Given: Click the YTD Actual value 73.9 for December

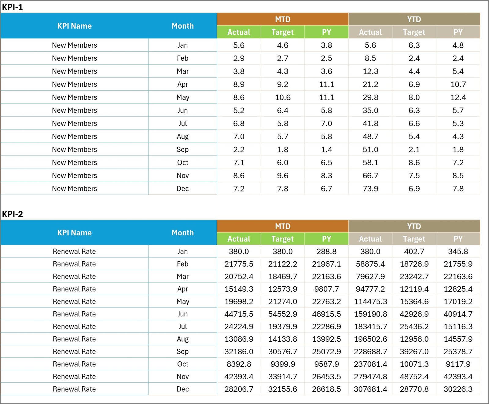Looking at the screenshot, I should tap(370, 188).
